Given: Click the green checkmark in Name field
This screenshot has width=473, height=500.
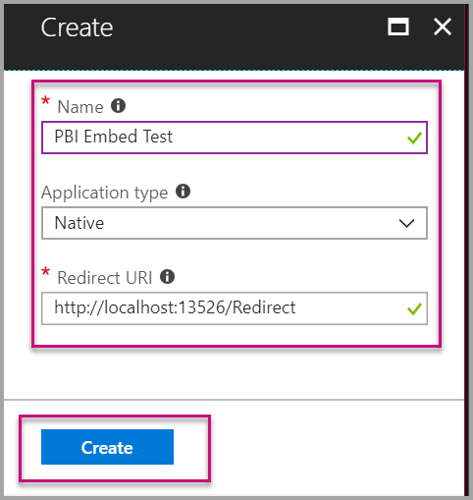Looking at the screenshot, I should [414, 138].
